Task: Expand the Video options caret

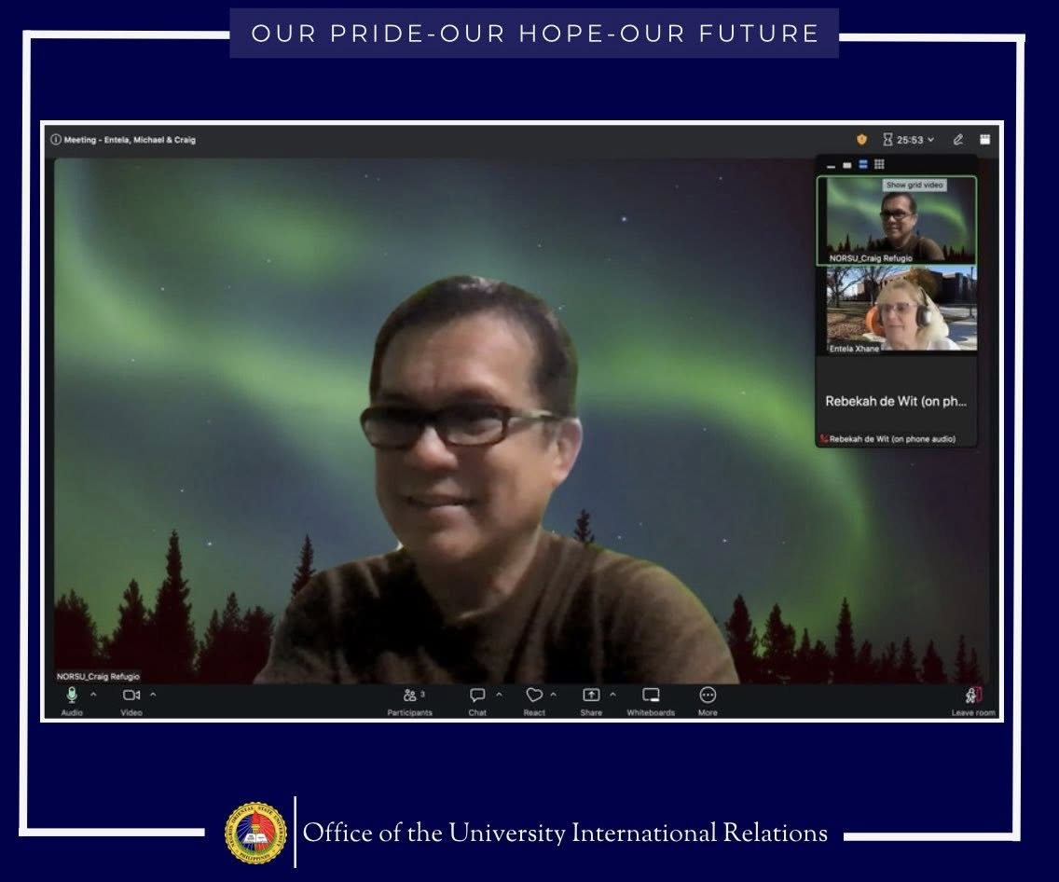Action: point(153,695)
